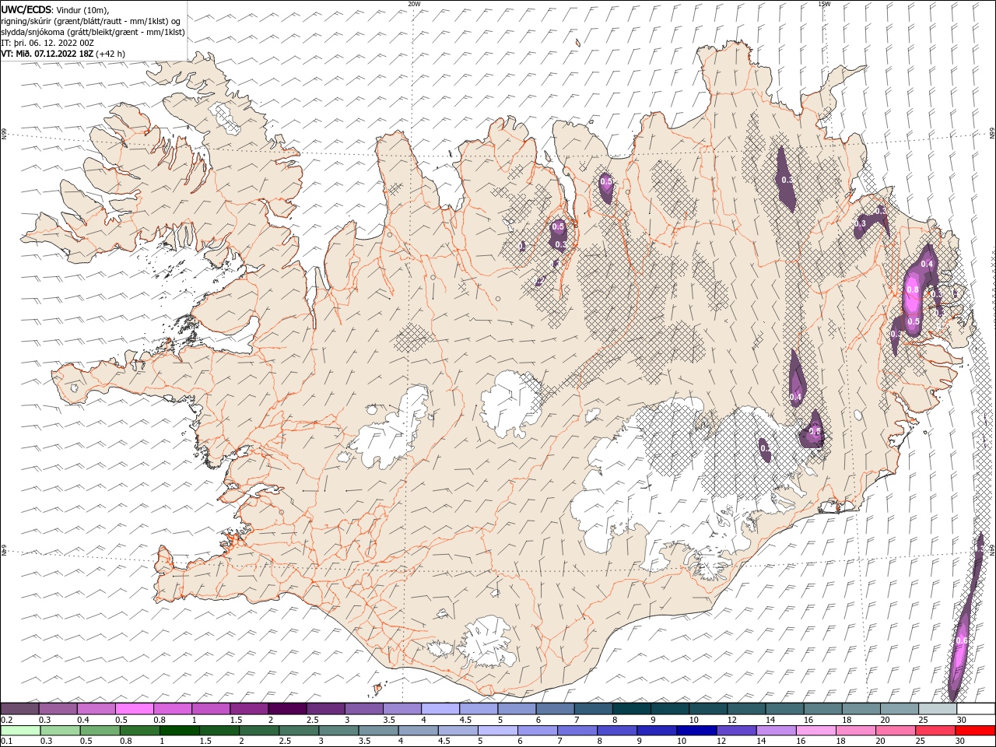Screen dimensions: 996x747
Task: Pick the rain legend swatch between 25 and 30
Action: tap(935, 730)
